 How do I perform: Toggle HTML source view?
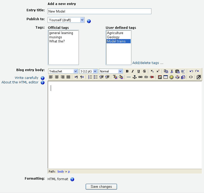click(x=191, y=77)
